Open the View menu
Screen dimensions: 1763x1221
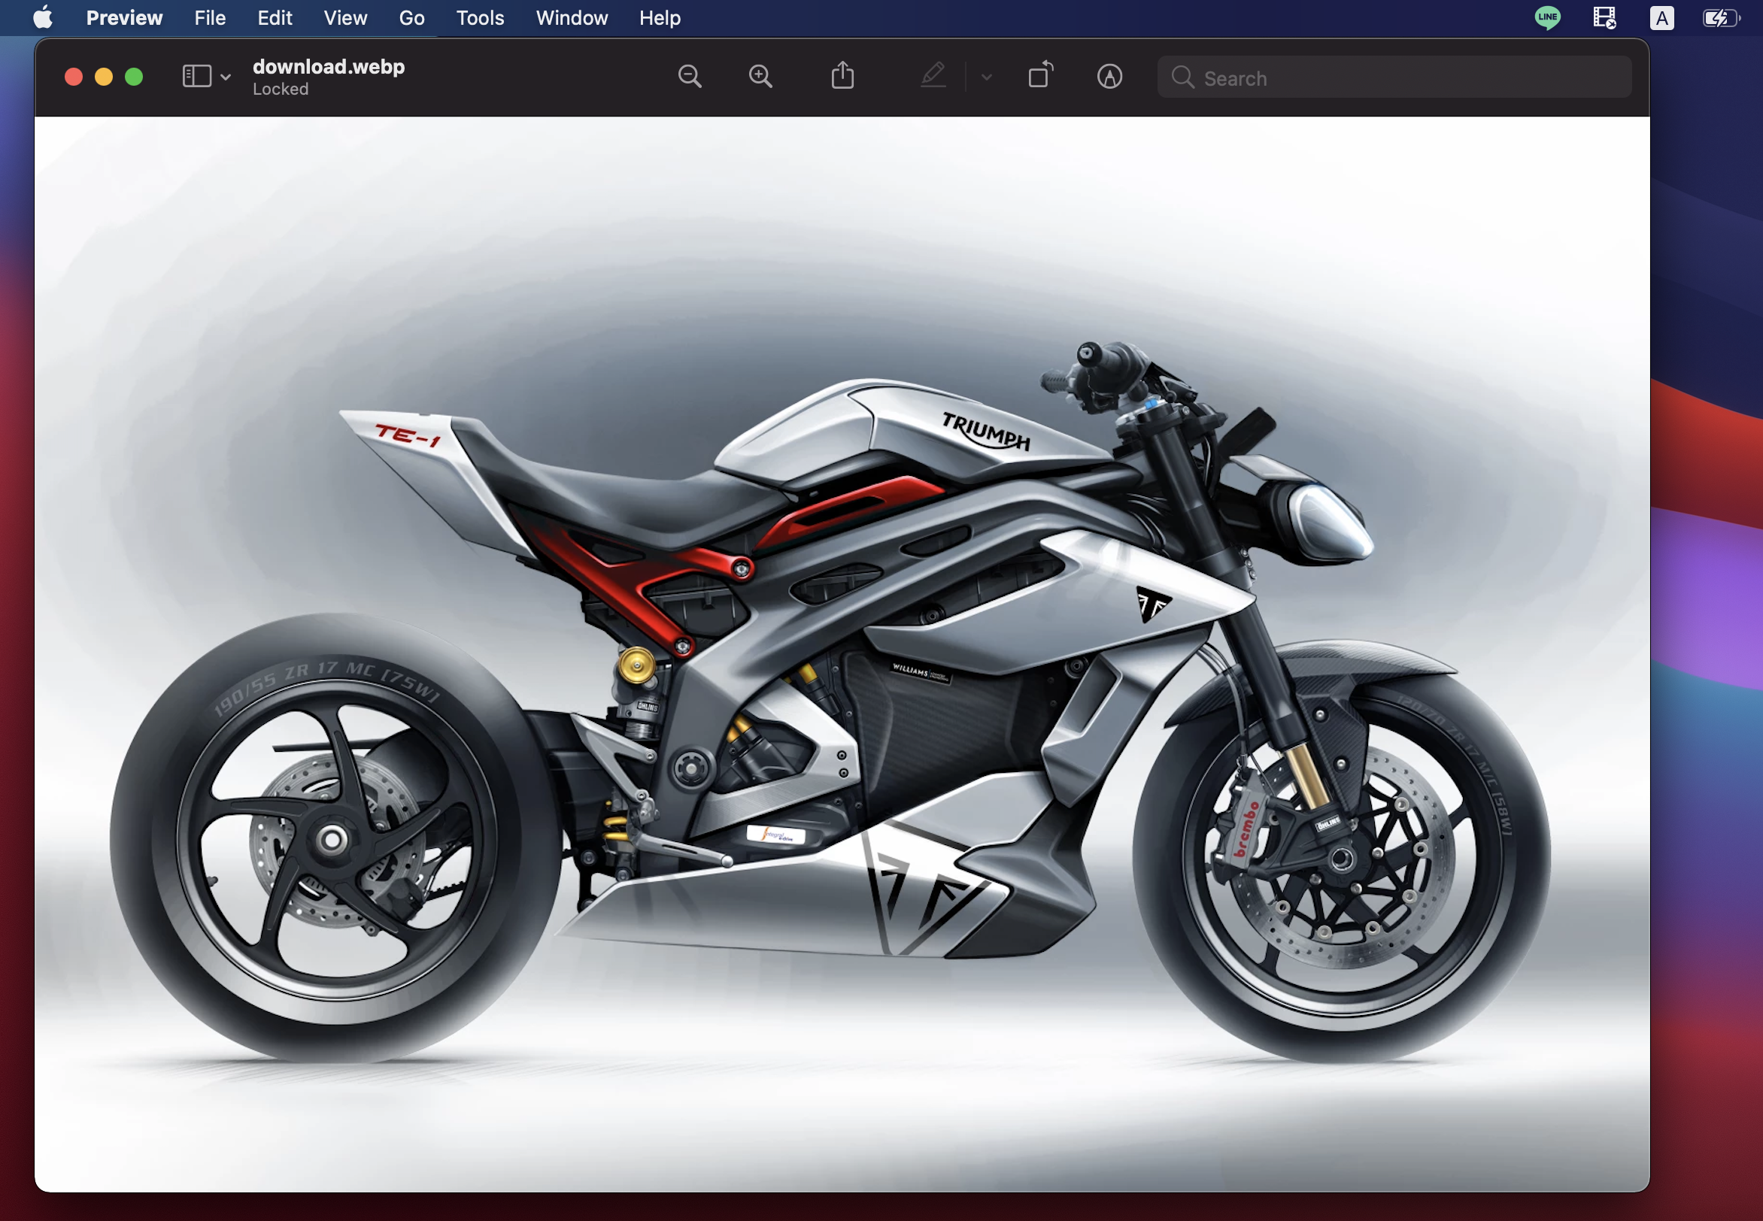tap(345, 17)
